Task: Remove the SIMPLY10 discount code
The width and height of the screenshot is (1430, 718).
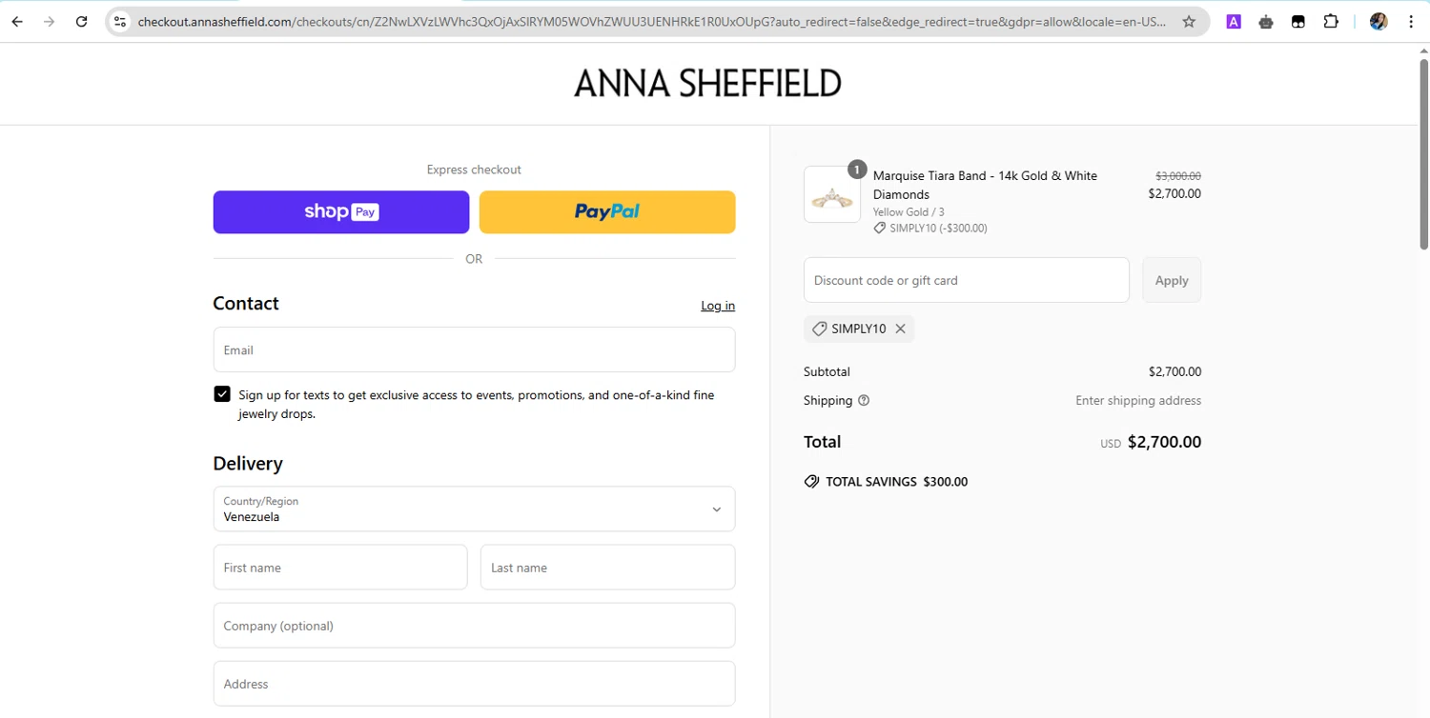Action: (900, 329)
